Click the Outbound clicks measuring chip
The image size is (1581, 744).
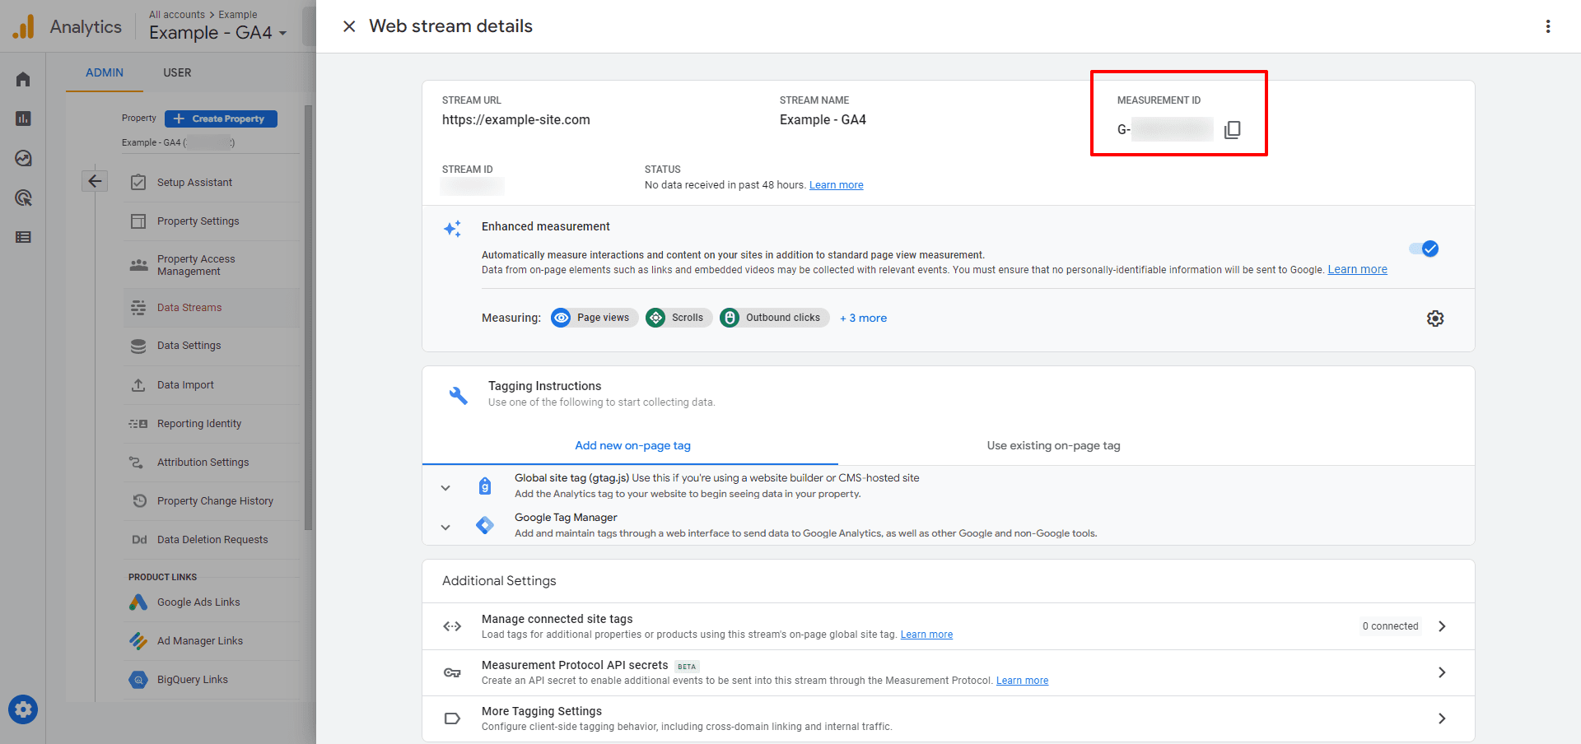(x=774, y=318)
